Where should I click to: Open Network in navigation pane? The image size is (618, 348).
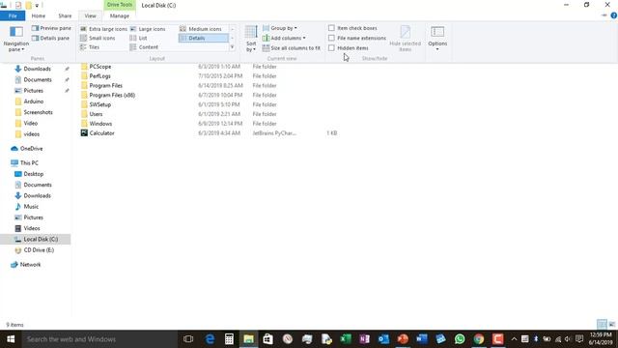(x=30, y=265)
